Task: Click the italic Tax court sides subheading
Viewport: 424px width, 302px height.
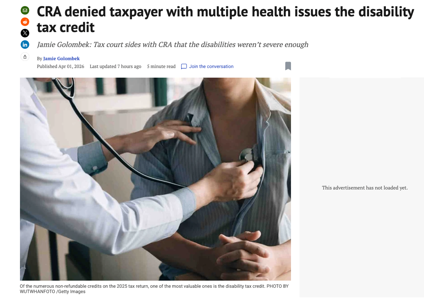Action: click(173, 45)
